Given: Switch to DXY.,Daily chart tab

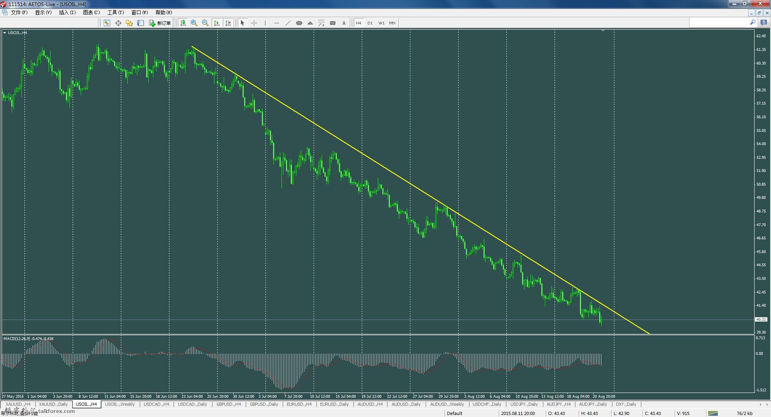Looking at the screenshot, I should 626,404.
